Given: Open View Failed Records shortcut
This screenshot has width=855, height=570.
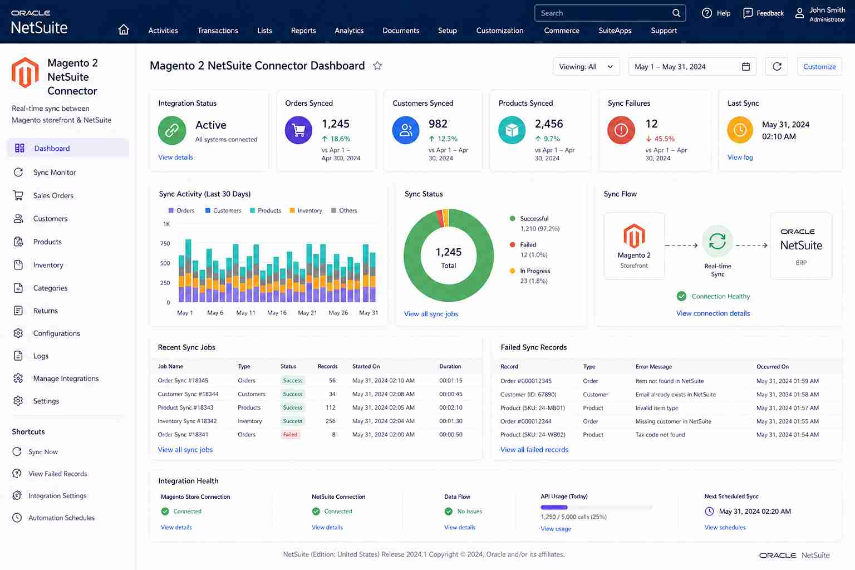Looking at the screenshot, I should click(58, 474).
